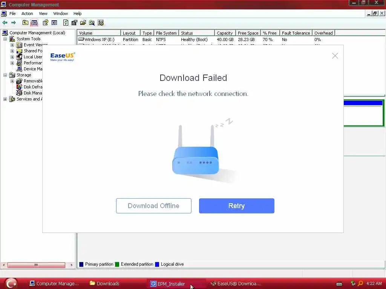Screen dimensions: 386x289
Task: Click the last settings toolbar icon
Action: pyautogui.click(x=101, y=23)
